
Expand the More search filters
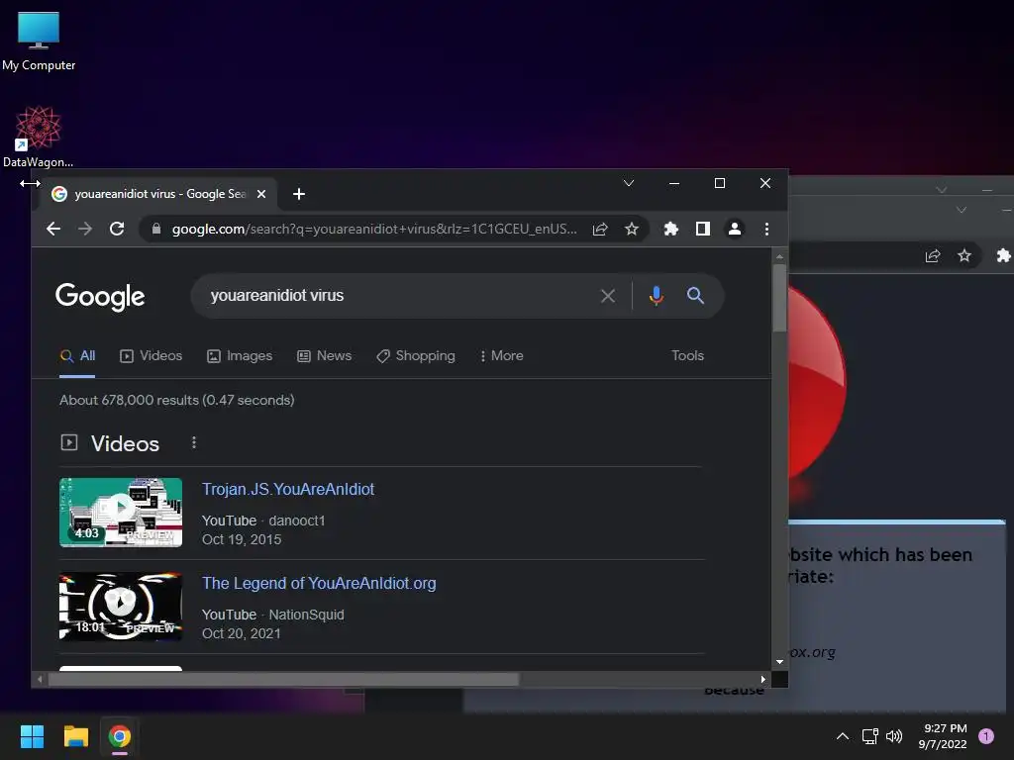502,356
